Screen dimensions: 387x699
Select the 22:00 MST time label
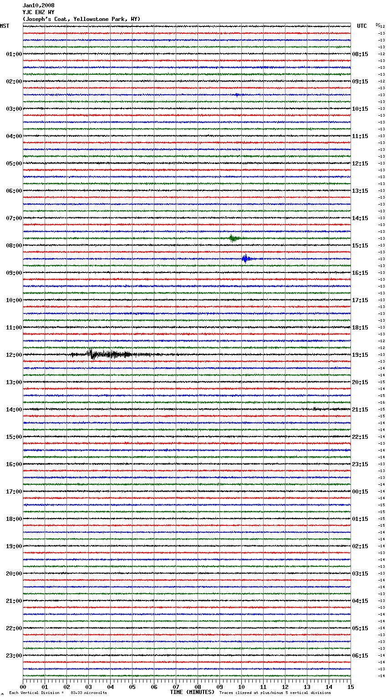14,628
